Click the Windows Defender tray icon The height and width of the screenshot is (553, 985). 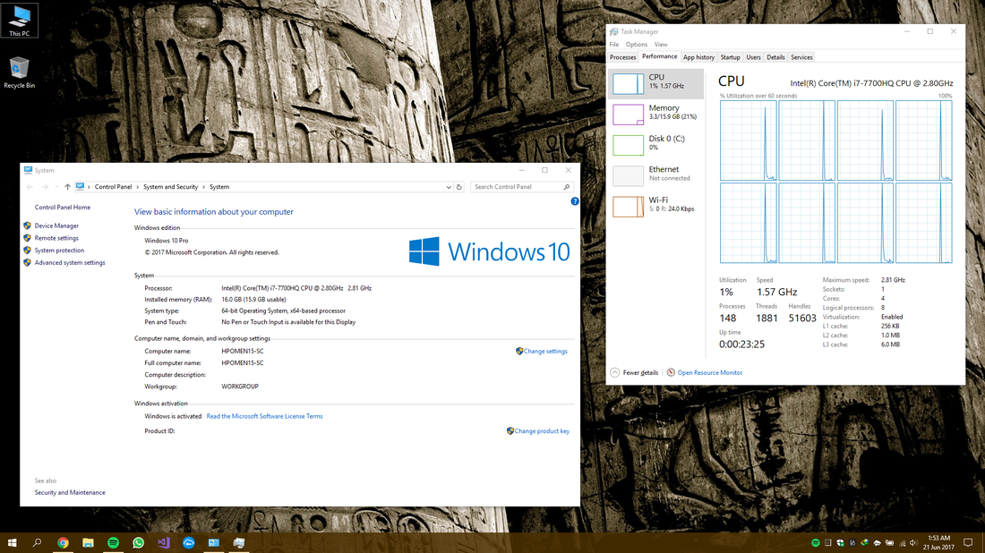click(841, 543)
